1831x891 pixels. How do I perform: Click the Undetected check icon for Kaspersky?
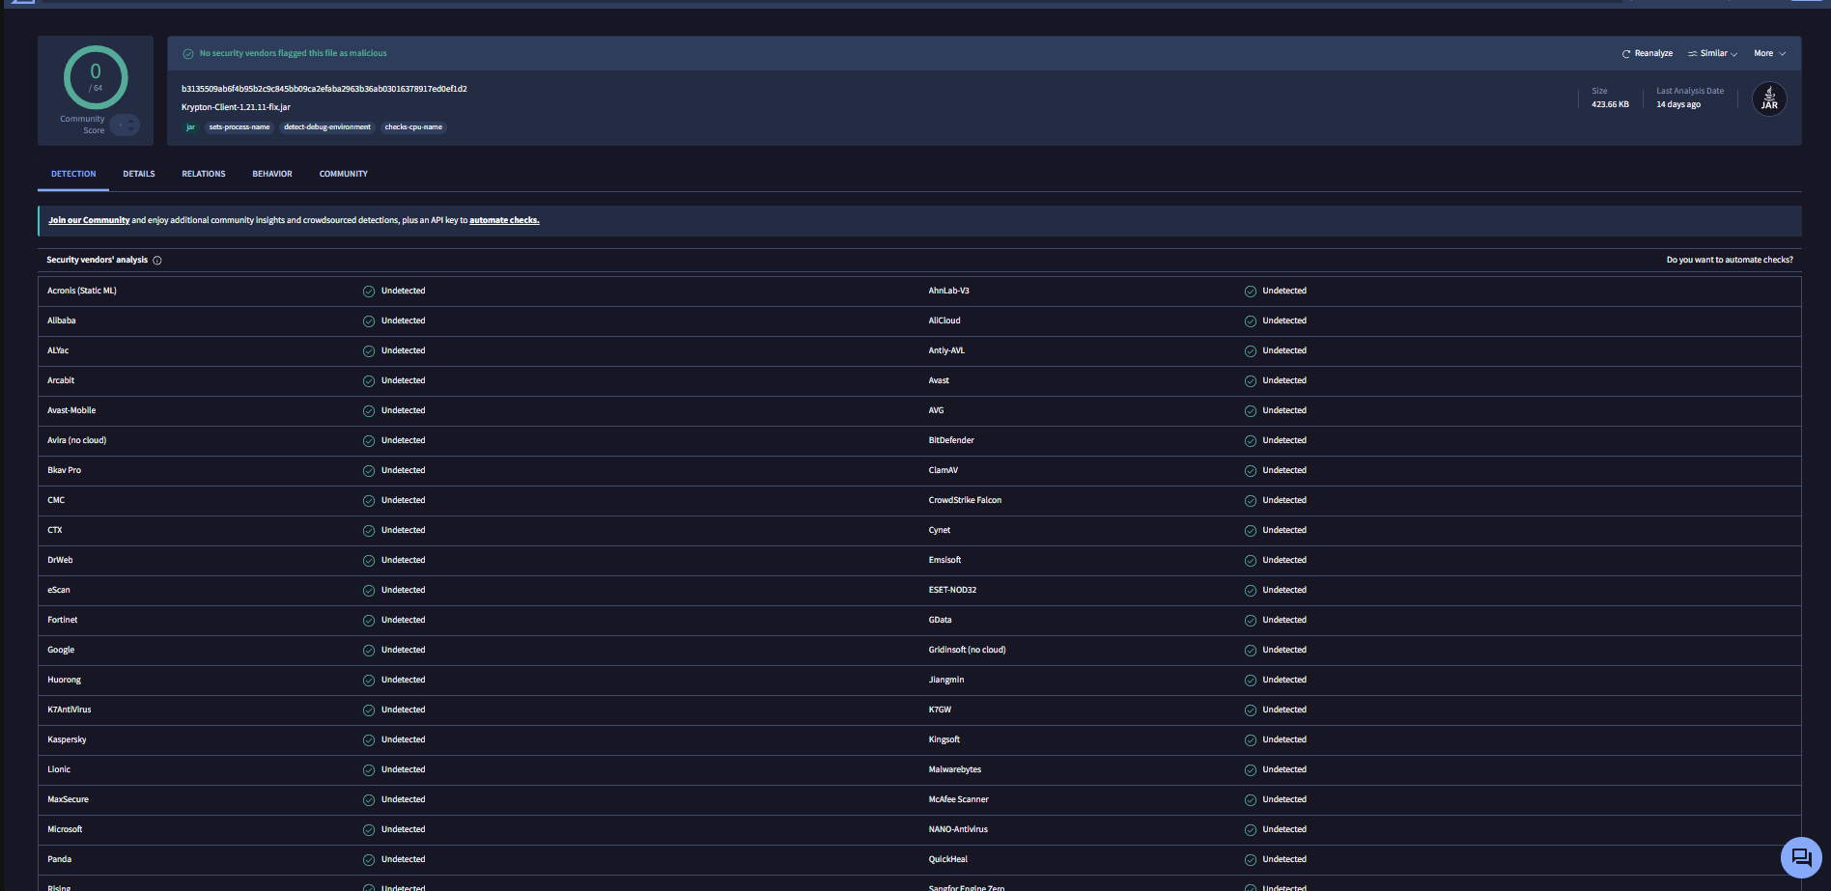point(369,740)
